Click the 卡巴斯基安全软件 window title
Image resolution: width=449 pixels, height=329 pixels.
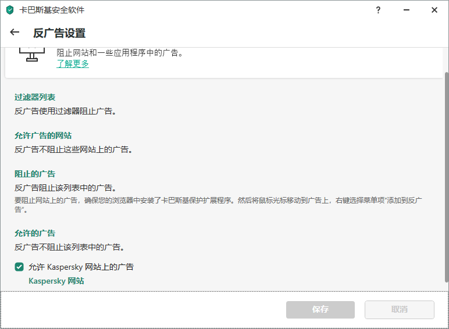coord(52,10)
